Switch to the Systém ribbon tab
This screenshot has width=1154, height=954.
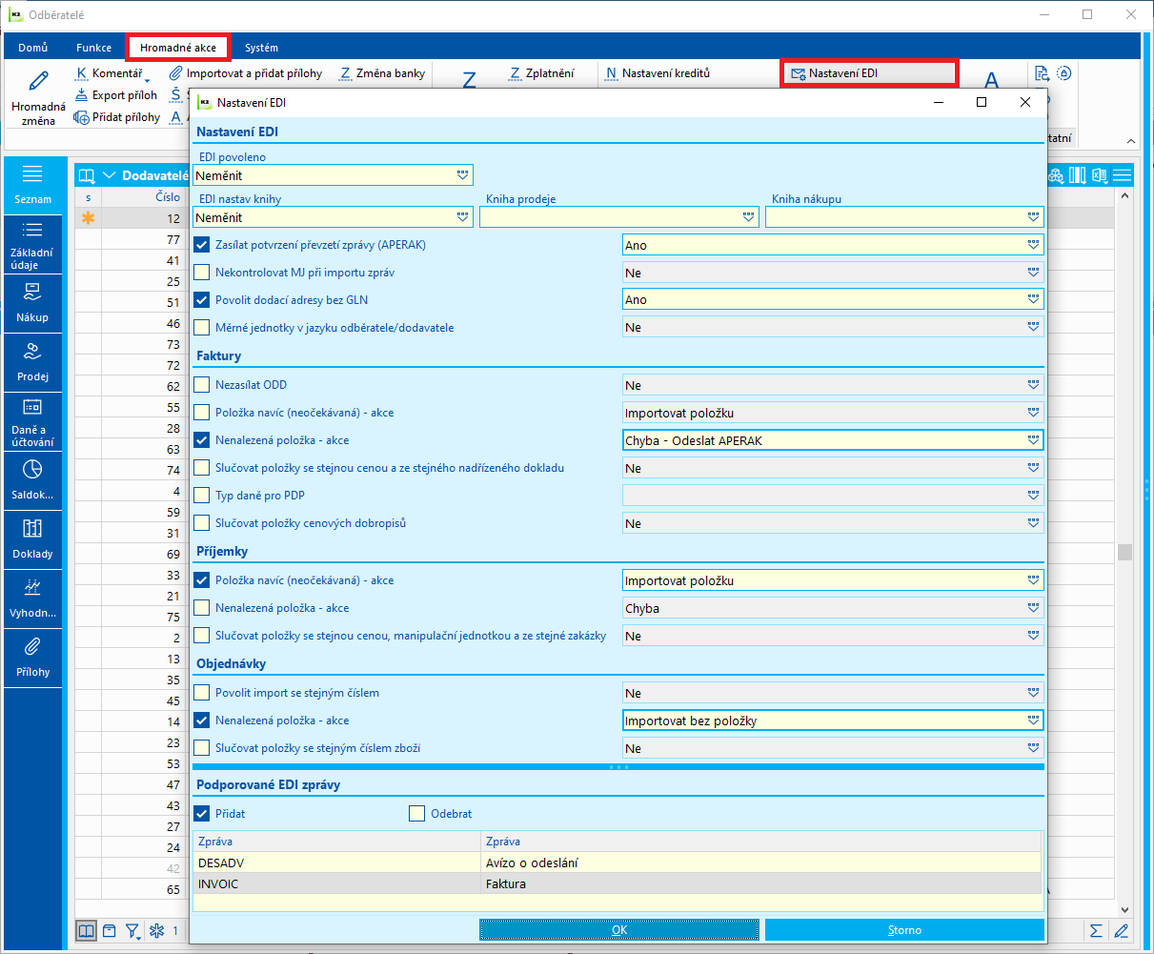pyautogui.click(x=261, y=48)
